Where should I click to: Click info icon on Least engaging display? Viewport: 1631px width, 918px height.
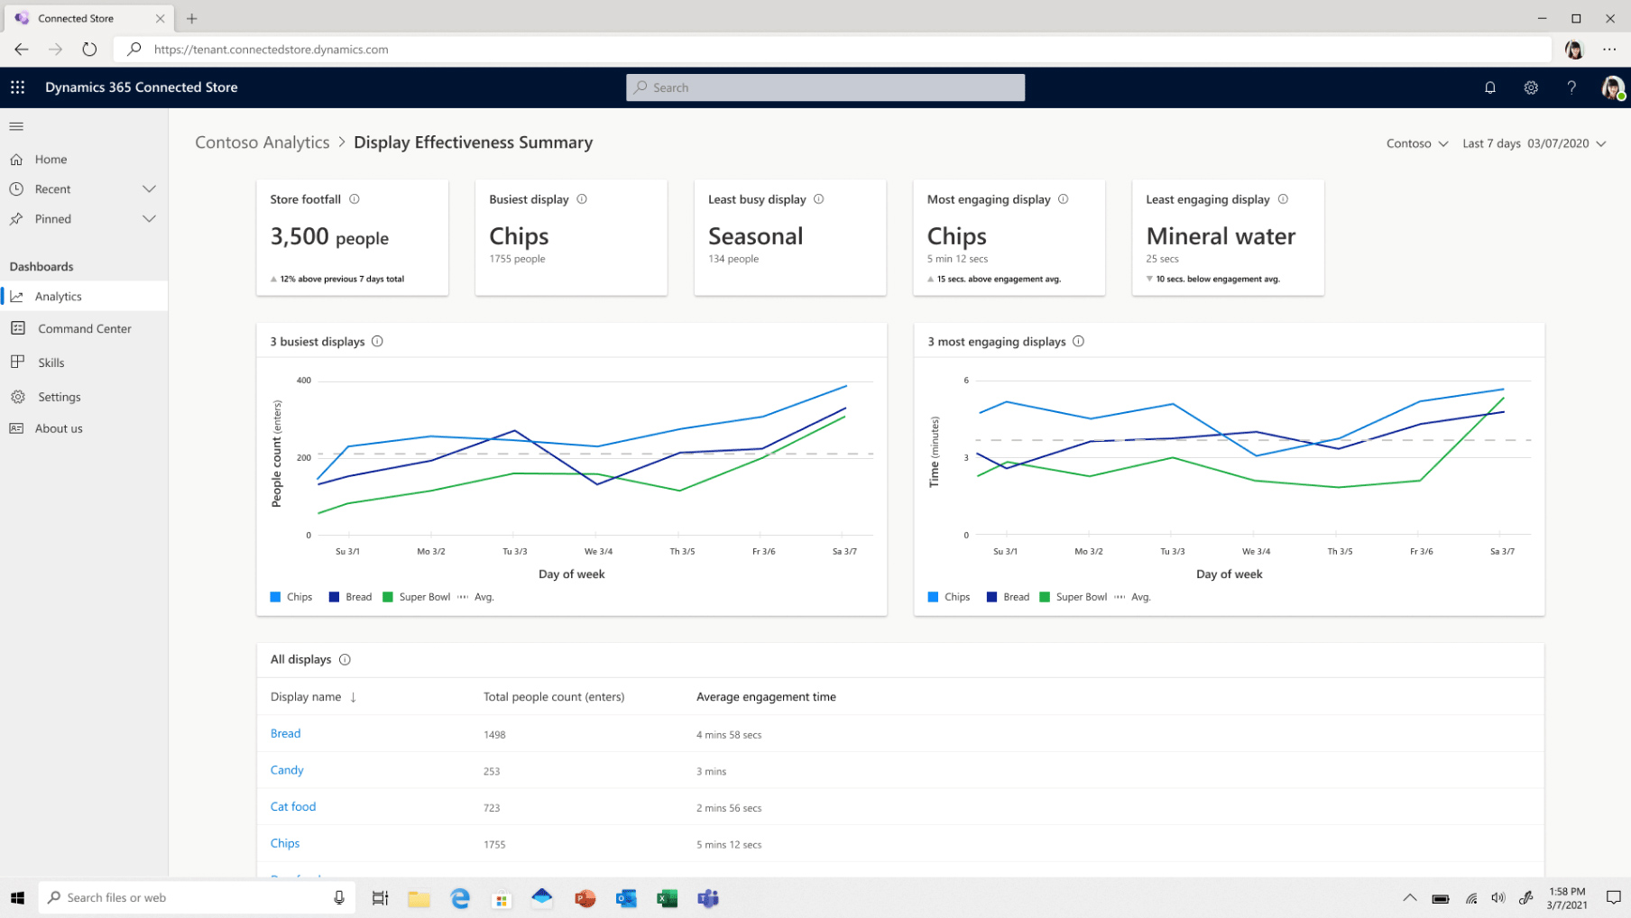click(x=1283, y=199)
